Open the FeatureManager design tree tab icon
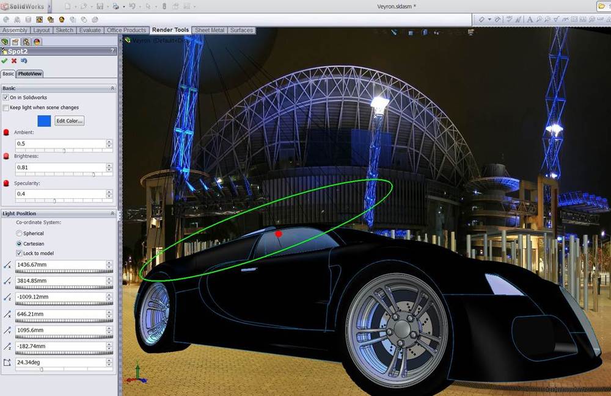 click(x=5, y=41)
